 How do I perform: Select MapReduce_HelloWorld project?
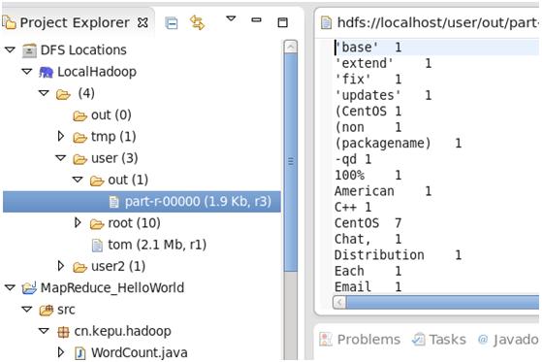(x=112, y=288)
